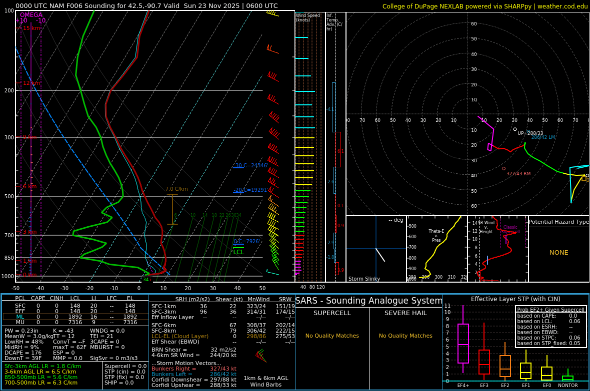590x391 pixels.
Task: Click the Bunkers Right = 327/43 kt entry
Action: [x=194, y=369]
